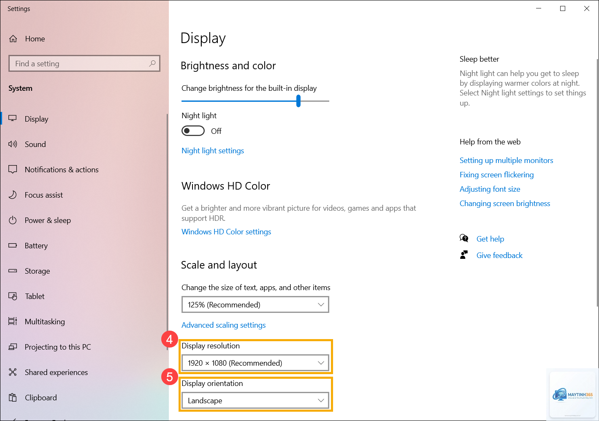The height and width of the screenshot is (421, 599).
Task: Click the Notifications & actions icon
Action: point(13,169)
